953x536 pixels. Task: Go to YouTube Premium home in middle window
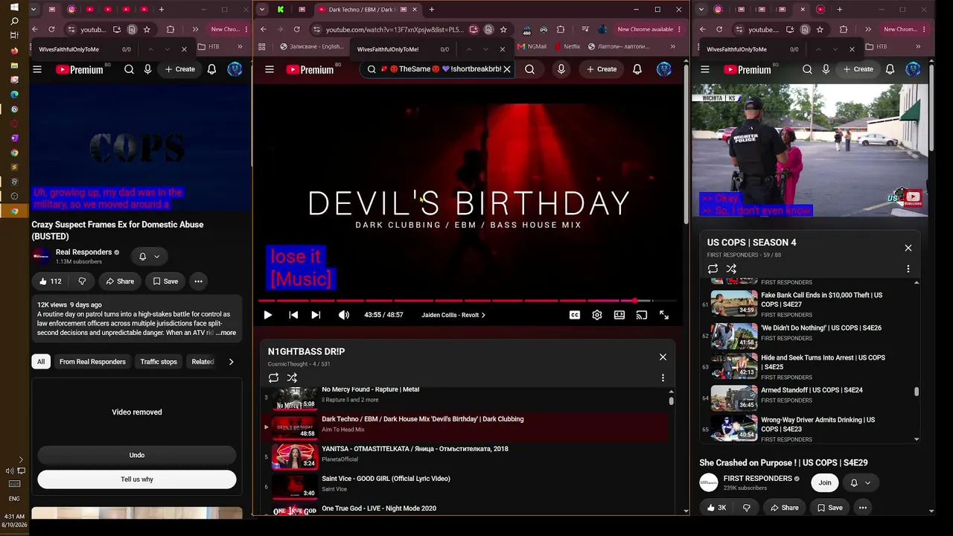coord(310,69)
